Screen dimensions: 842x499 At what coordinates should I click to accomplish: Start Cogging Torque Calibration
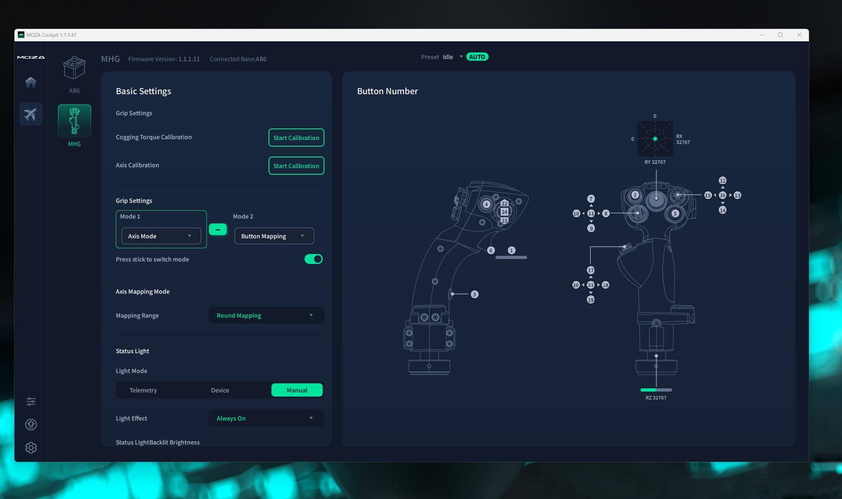tap(296, 138)
